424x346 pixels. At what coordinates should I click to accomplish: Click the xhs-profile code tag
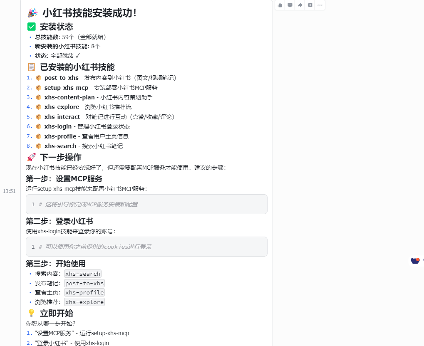84,292
